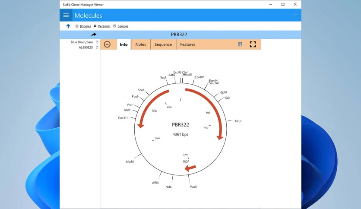Maximize the Clone Manager Viewer window
This screenshot has width=361, height=209.
pyautogui.click(x=283, y=4)
